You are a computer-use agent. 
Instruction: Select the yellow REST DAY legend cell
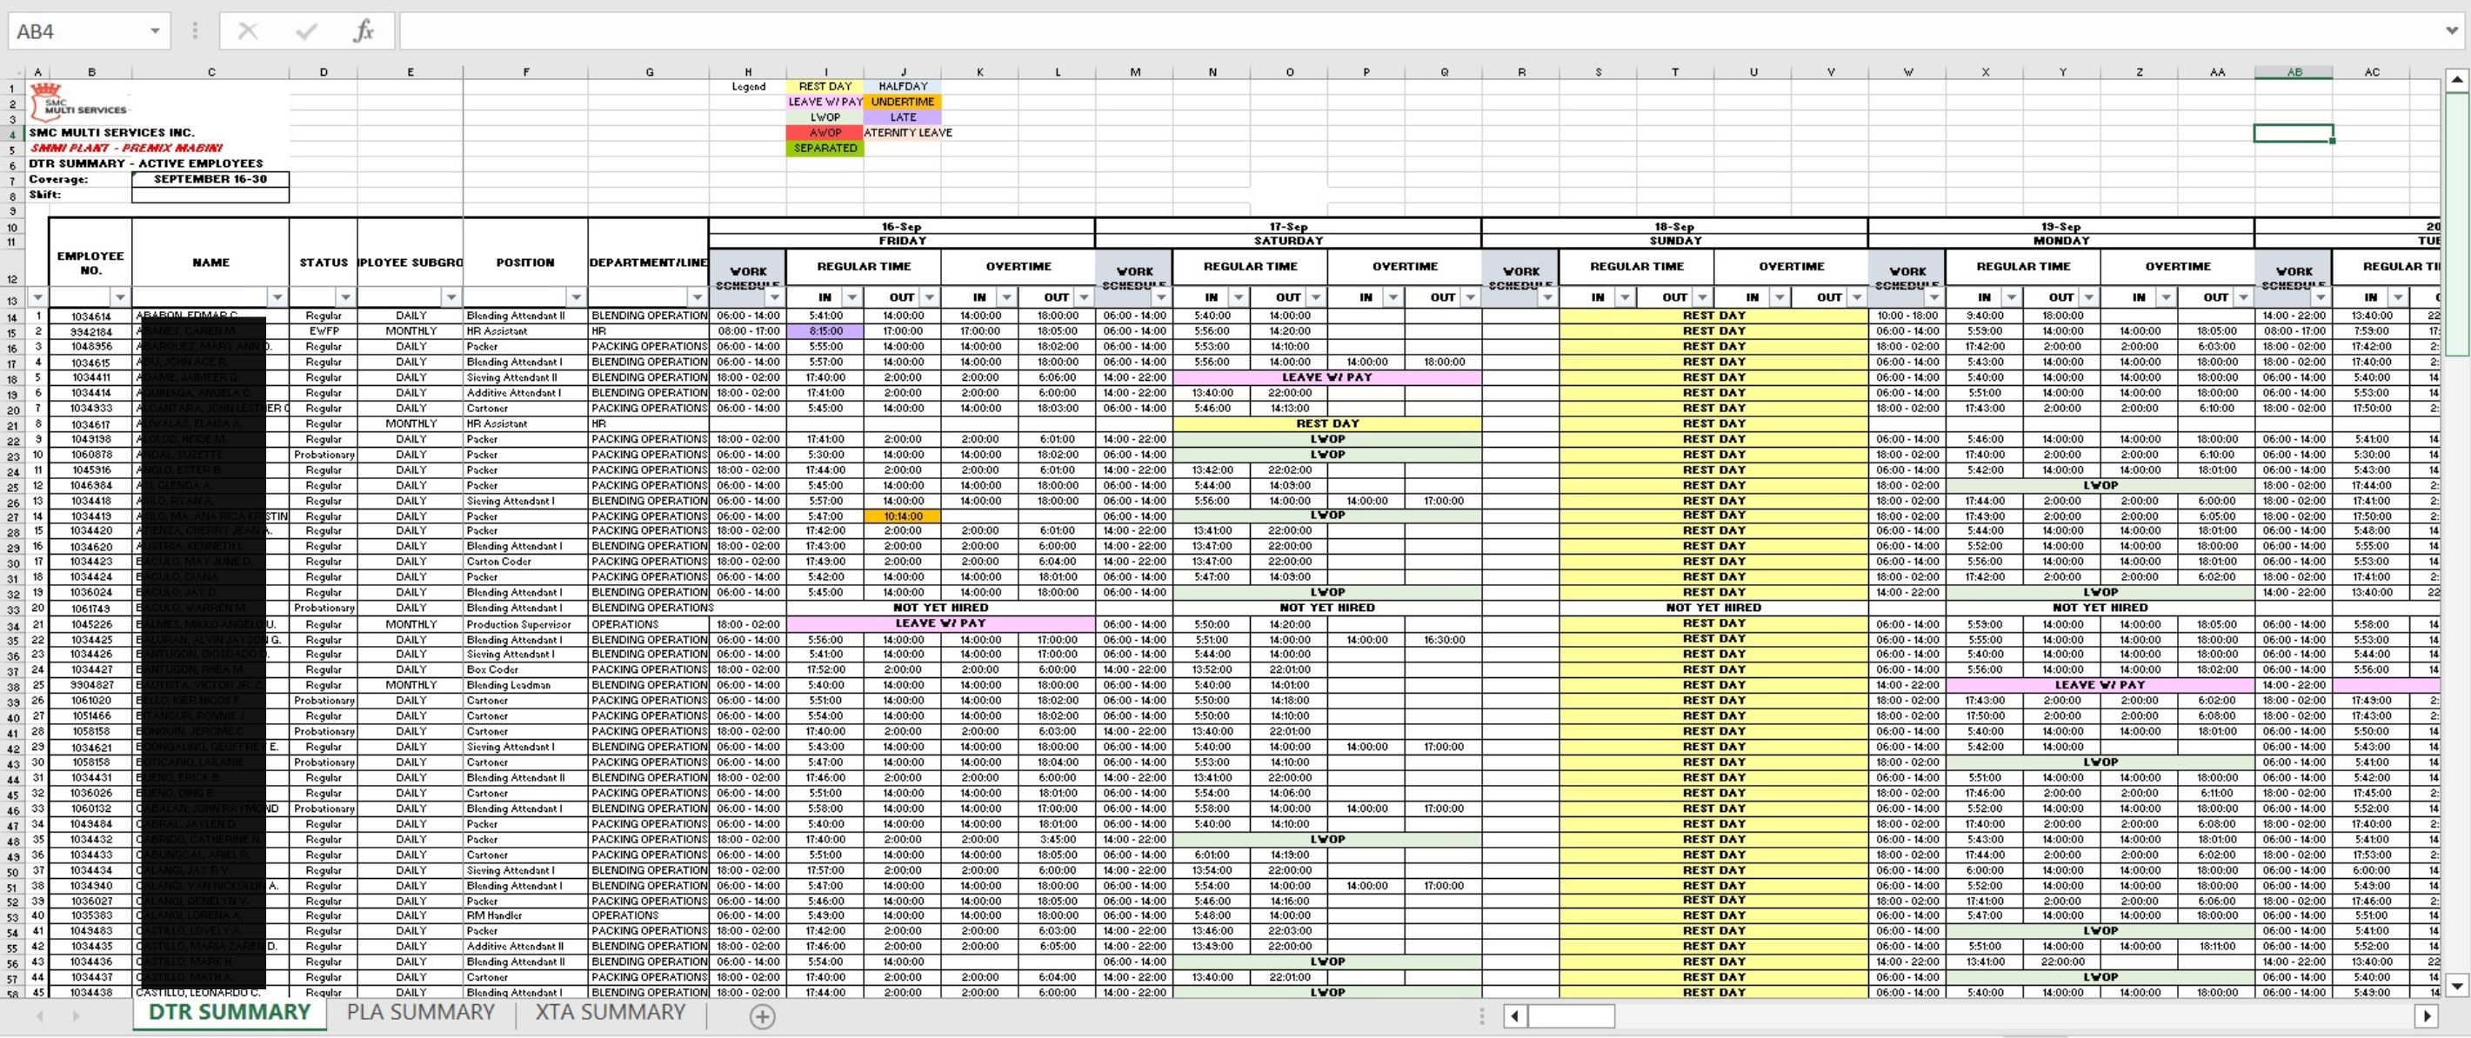tap(825, 86)
